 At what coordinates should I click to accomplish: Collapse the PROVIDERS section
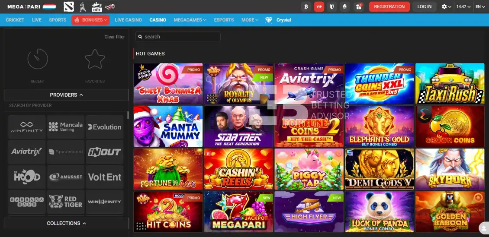(67, 95)
